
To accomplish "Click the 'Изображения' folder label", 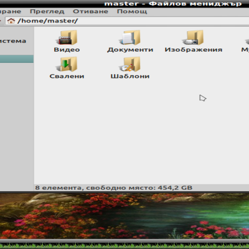I will [194, 50].
